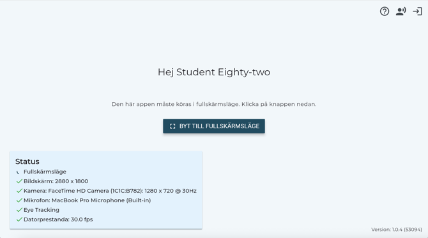
Task: Select the Eye Tracking status text
Action: [x=42, y=210]
